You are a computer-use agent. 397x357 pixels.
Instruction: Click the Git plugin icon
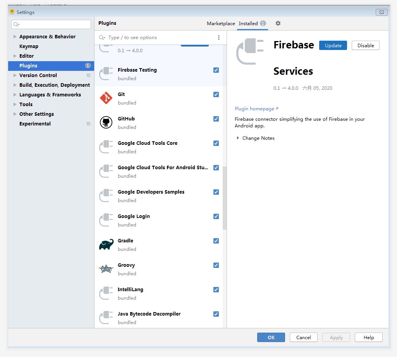pyautogui.click(x=106, y=98)
